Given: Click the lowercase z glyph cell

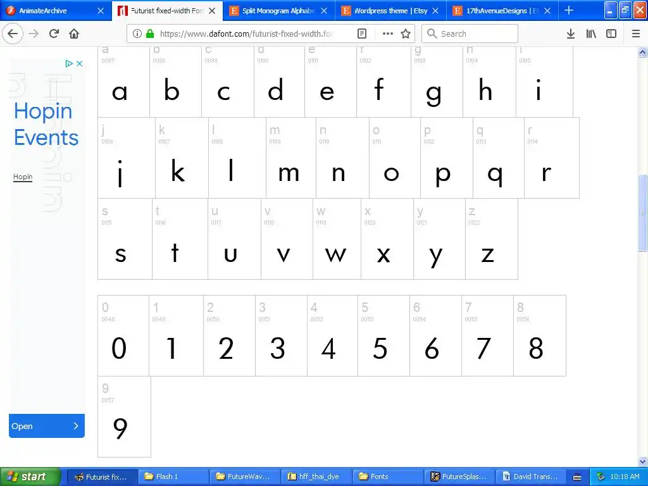Looking at the screenshot, I should point(491,239).
